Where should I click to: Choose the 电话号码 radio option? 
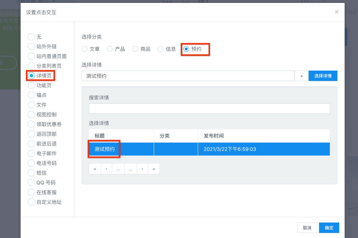click(x=31, y=163)
